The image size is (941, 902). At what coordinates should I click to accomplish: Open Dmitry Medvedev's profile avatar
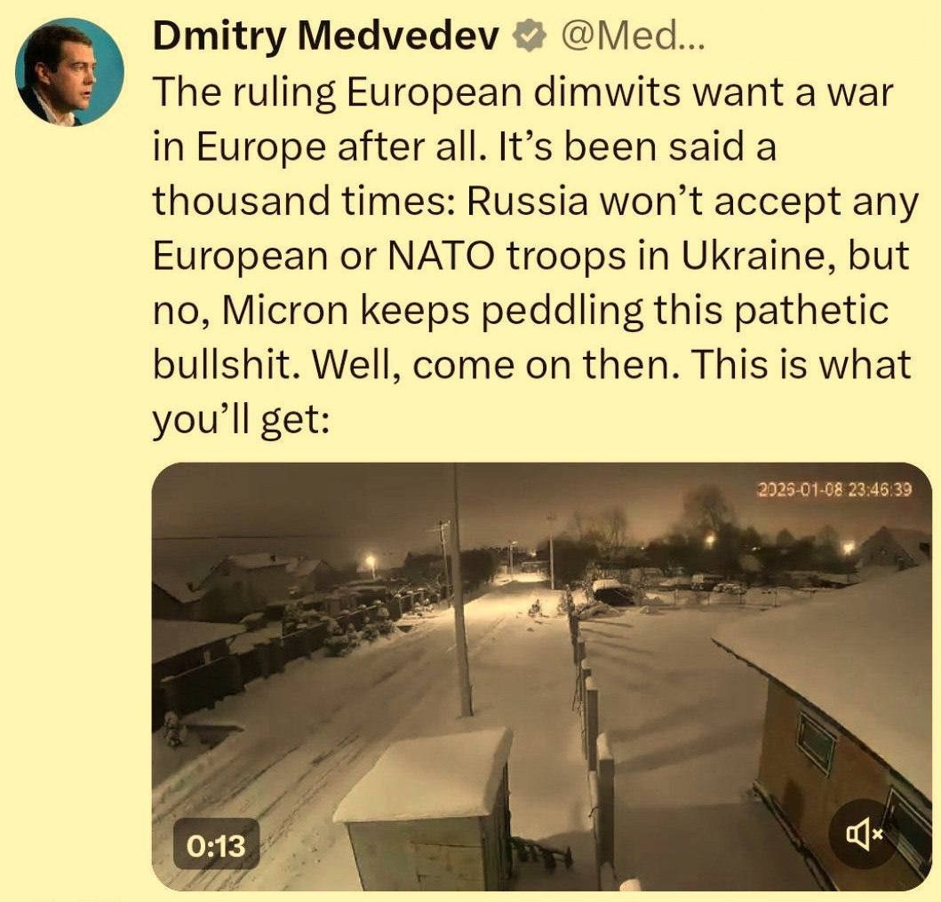69,73
